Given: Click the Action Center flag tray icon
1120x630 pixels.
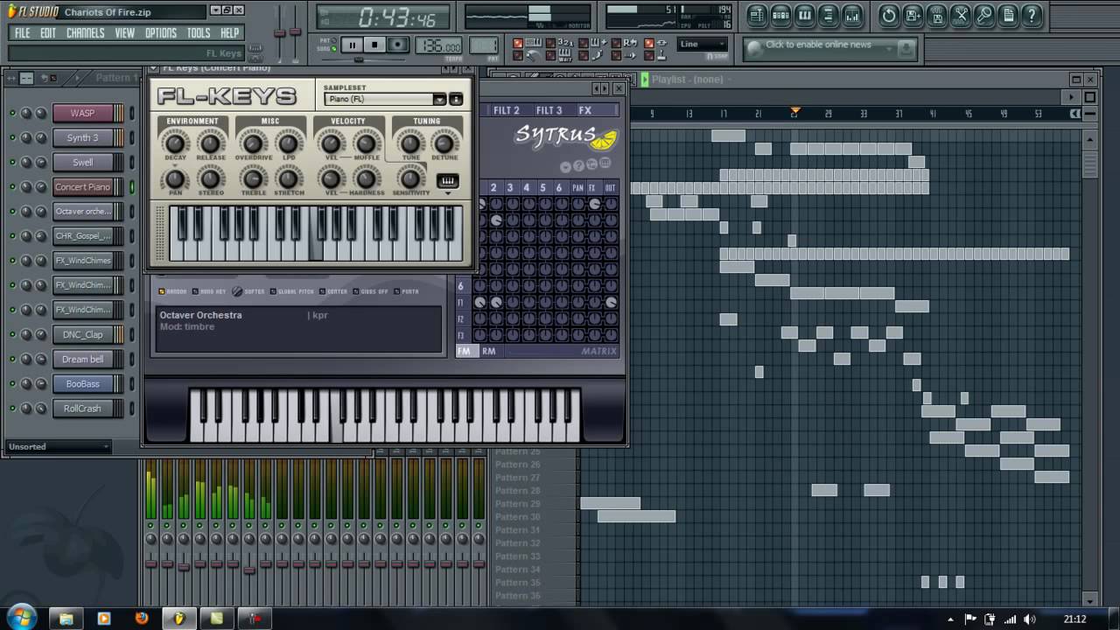Looking at the screenshot, I should coord(970,619).
